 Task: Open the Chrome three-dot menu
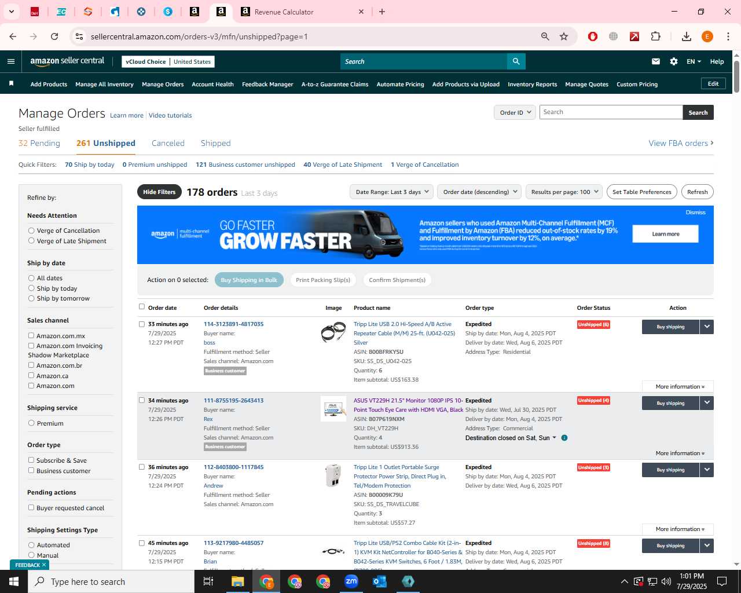tap(728, 36)
